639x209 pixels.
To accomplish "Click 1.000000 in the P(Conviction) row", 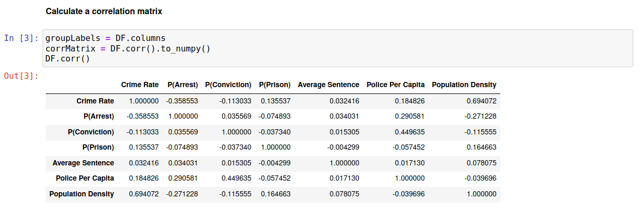I will pyautogui.click(x=236, y=132).
